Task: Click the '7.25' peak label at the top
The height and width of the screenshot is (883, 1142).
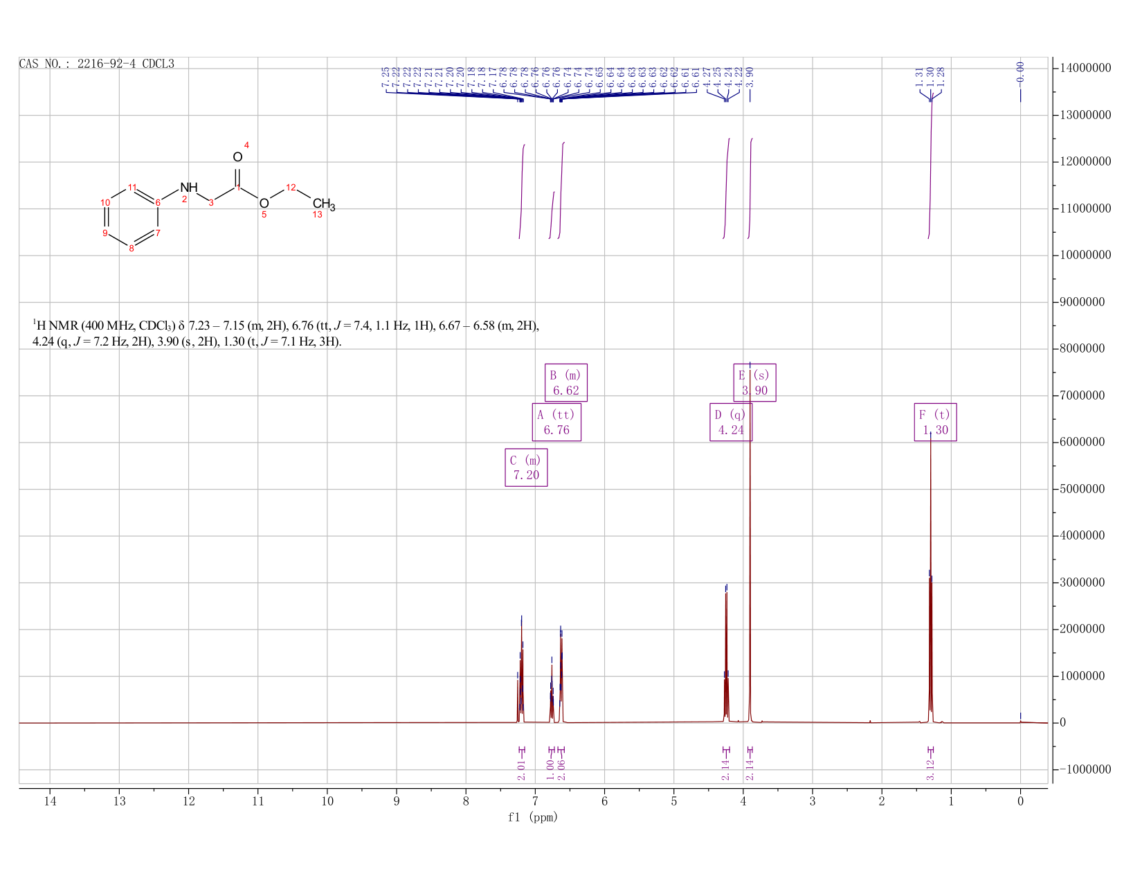Action: 386,76
